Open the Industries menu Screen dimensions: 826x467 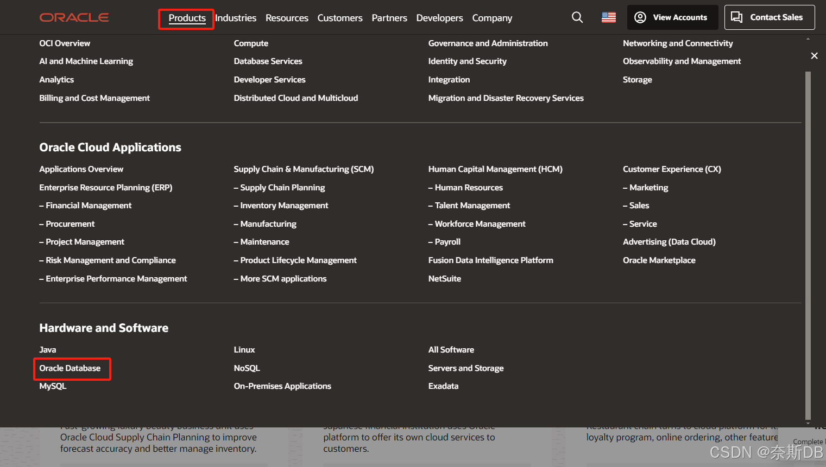point(236,18)
